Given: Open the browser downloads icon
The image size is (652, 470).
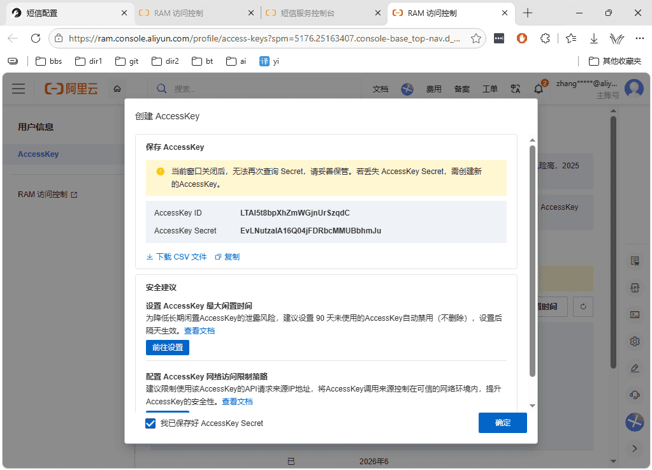Looking at the screenshot, I should coord(594,39).
